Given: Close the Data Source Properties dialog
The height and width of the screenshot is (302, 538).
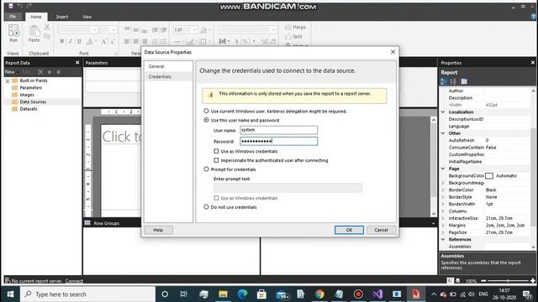Looking at the screenshot, I should point(393,52).
